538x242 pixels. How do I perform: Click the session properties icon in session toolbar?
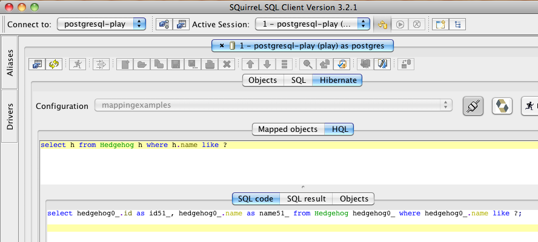point(37,64)
